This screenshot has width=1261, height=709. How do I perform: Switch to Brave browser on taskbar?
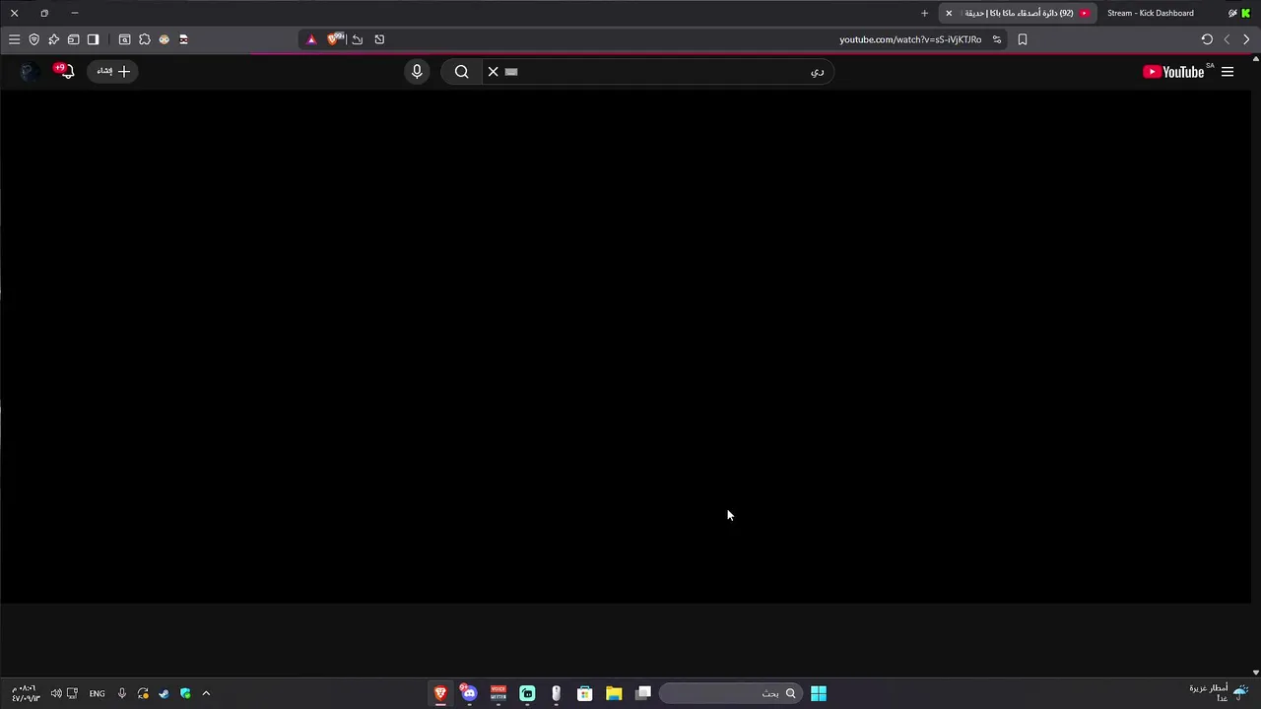[x=440, y=693]
